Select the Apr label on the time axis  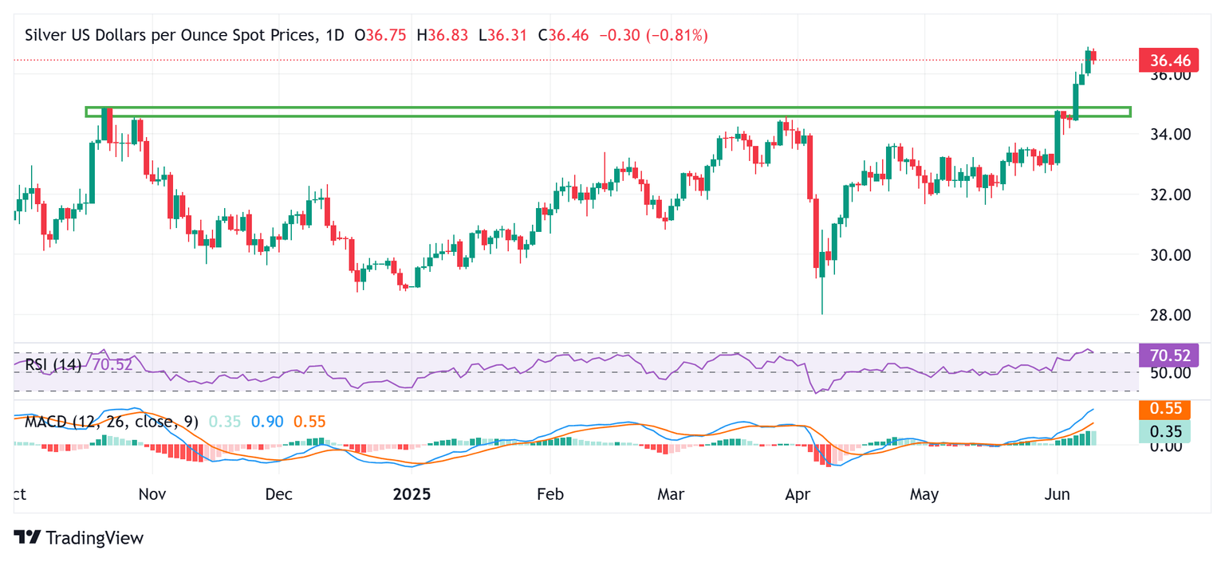798,494
